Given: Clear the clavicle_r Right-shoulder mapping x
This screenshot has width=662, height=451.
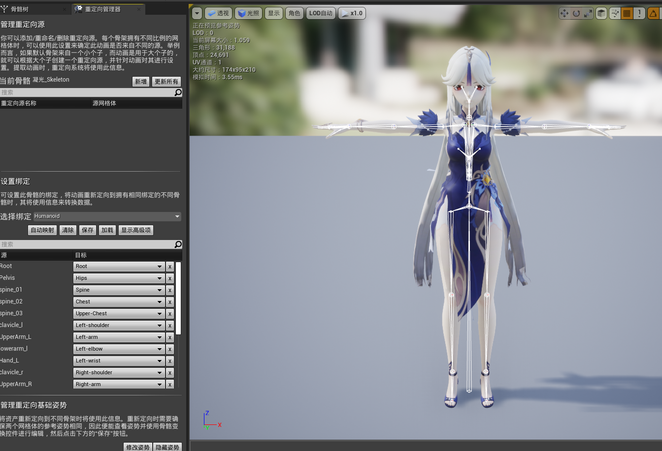Looking at the screenshot, I should (x=170, y=373).
